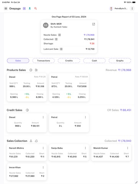138x184 pixels.
Task: Click the shift number 68 badge
Action: 46,25
